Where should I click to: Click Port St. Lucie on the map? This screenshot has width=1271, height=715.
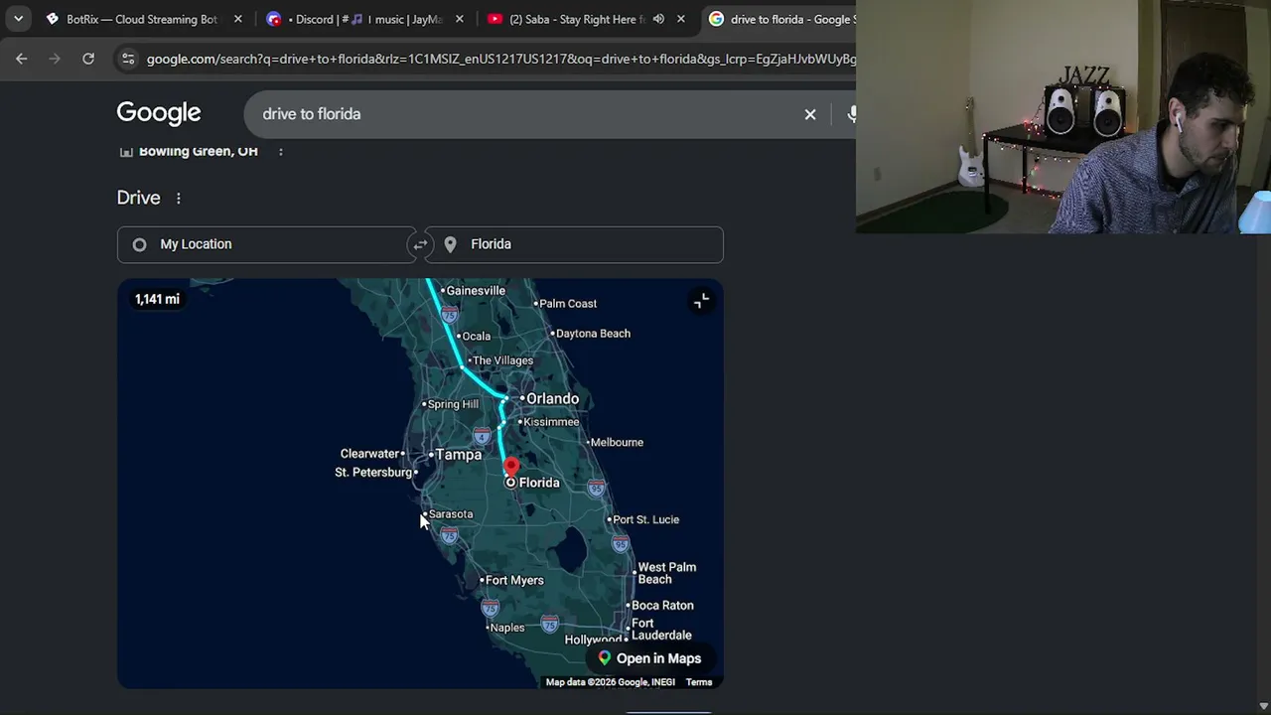click(646, 519)
